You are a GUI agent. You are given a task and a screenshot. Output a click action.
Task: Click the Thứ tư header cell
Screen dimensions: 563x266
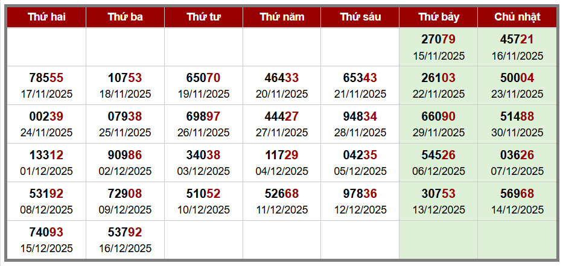203,17
